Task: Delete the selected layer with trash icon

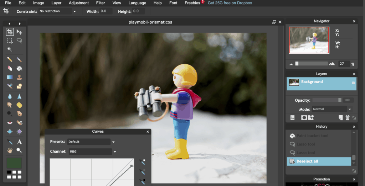Action: click(348, 117)
